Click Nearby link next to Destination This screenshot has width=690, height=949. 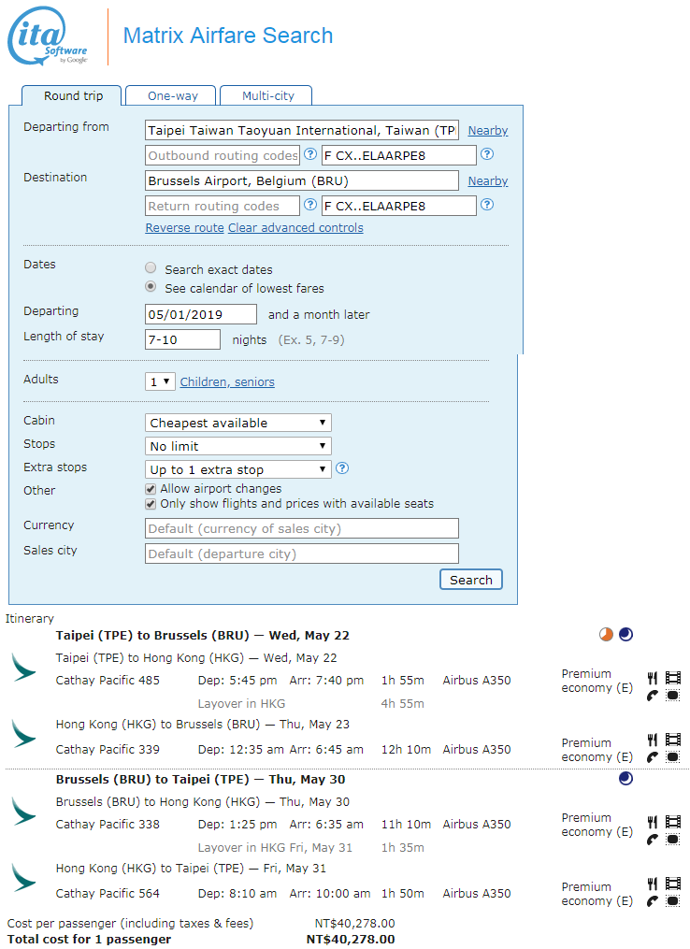(488, 181)
